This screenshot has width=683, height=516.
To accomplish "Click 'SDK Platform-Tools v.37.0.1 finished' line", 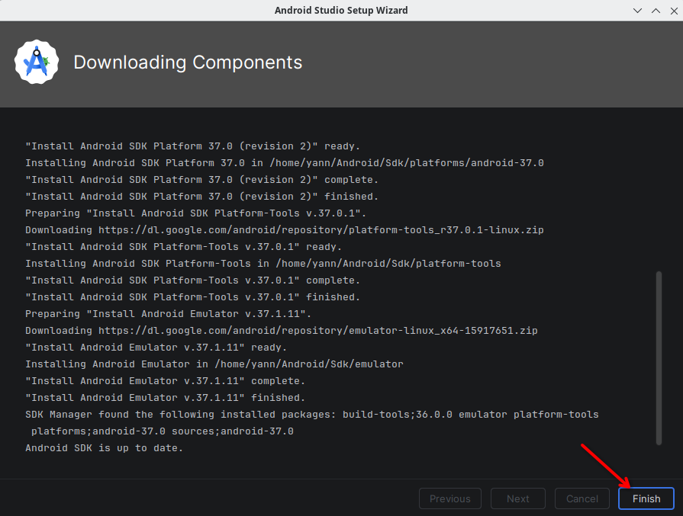I will (x=192, y=297).
